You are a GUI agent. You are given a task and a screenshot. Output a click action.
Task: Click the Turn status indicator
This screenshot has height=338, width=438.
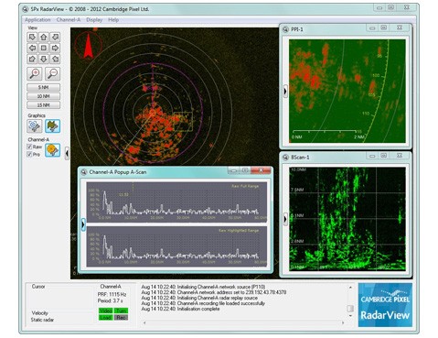(121, 311)
